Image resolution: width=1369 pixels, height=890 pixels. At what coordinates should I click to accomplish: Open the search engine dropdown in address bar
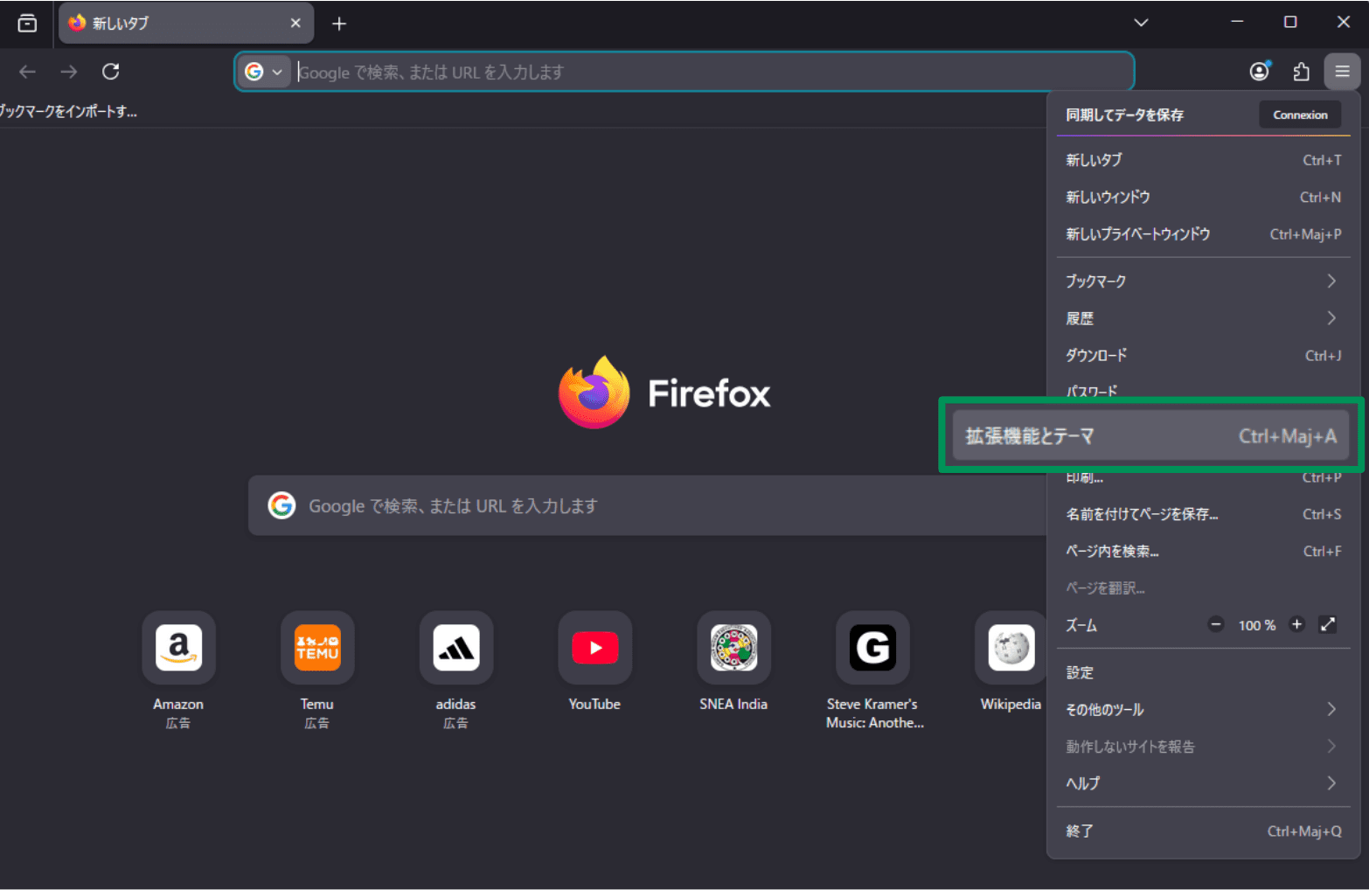(x=265, y=71)
